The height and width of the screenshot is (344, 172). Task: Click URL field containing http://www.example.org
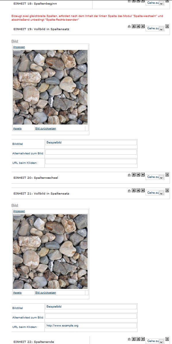(x=91, y=326)
